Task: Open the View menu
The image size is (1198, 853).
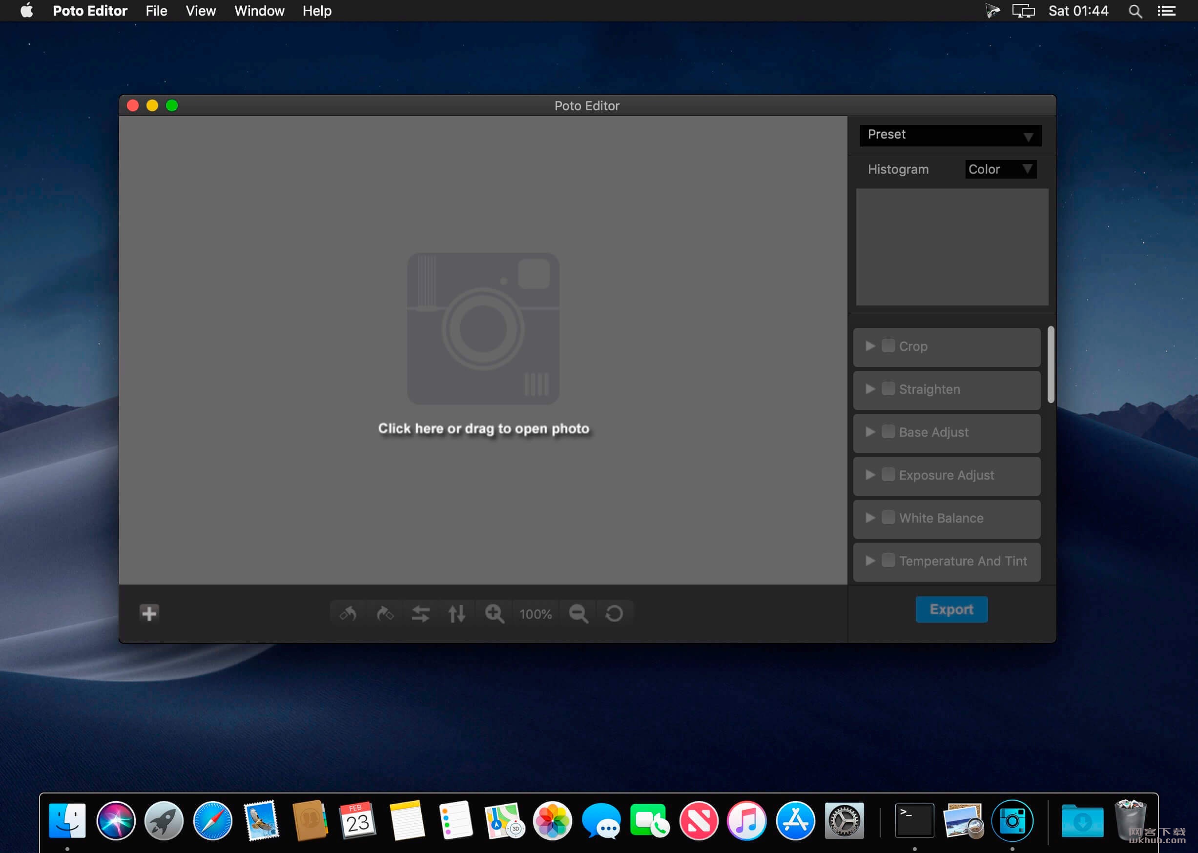Action: coord(201,11)
